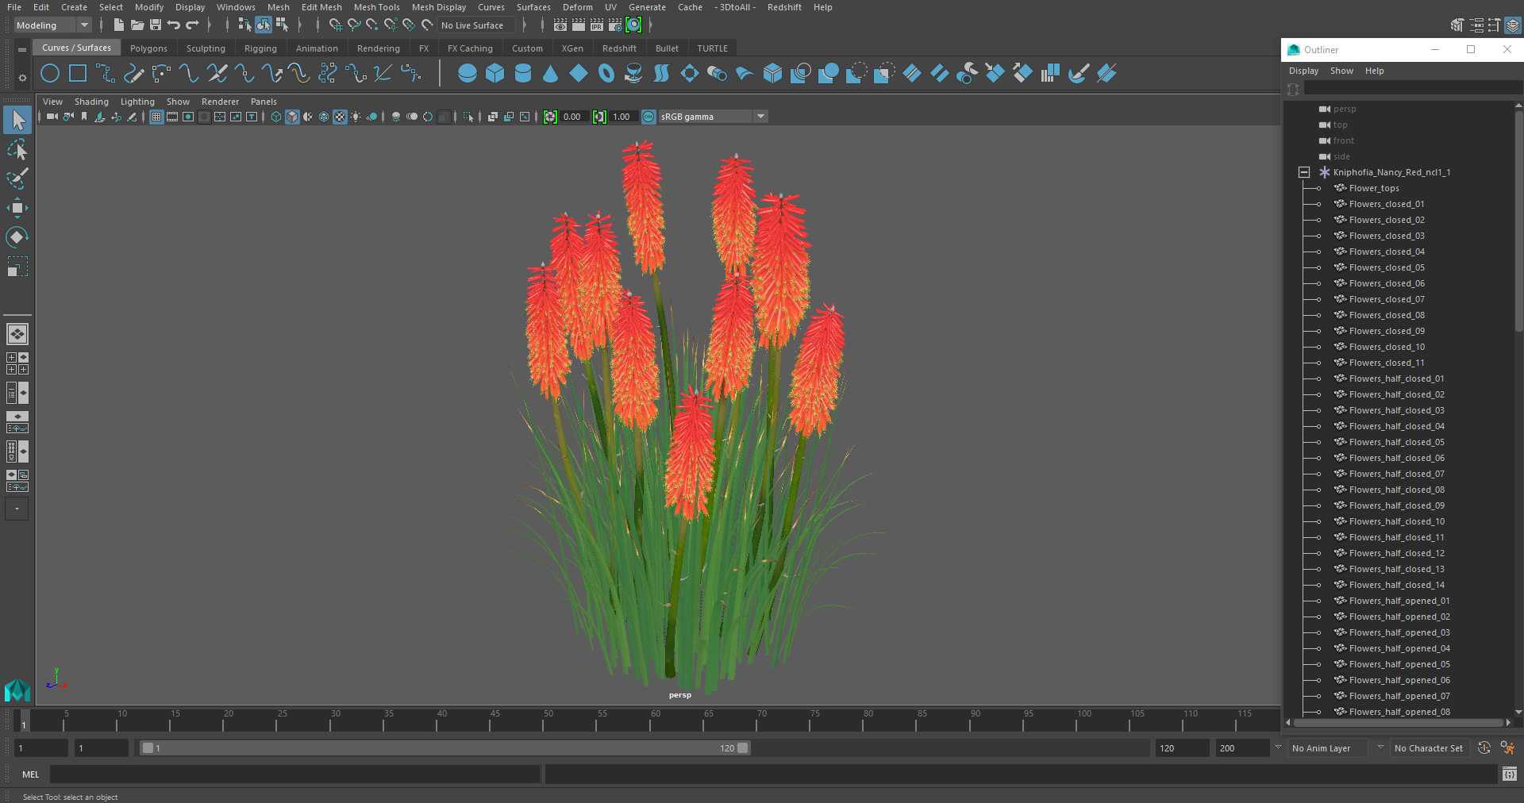1524x803 pixels.
Task: Click the Save Scene icon
Action: 156,25
